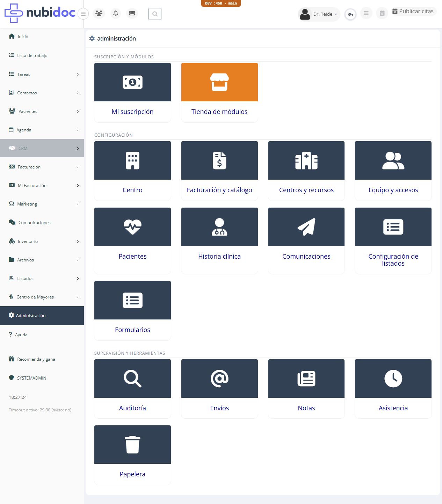Click the ticket icon in the header

[x=132, y=14]
